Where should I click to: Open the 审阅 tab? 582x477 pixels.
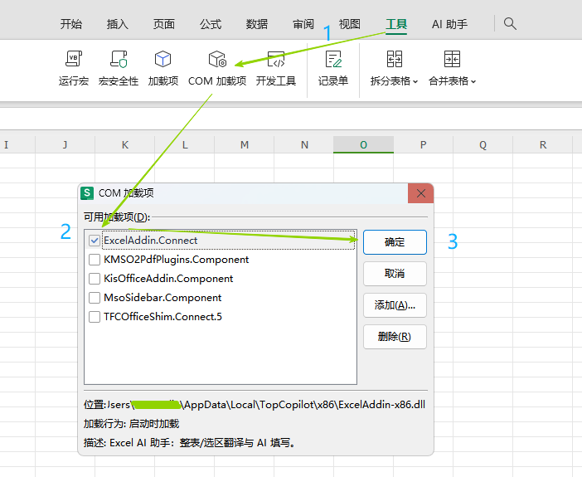[x=303, y=24]
